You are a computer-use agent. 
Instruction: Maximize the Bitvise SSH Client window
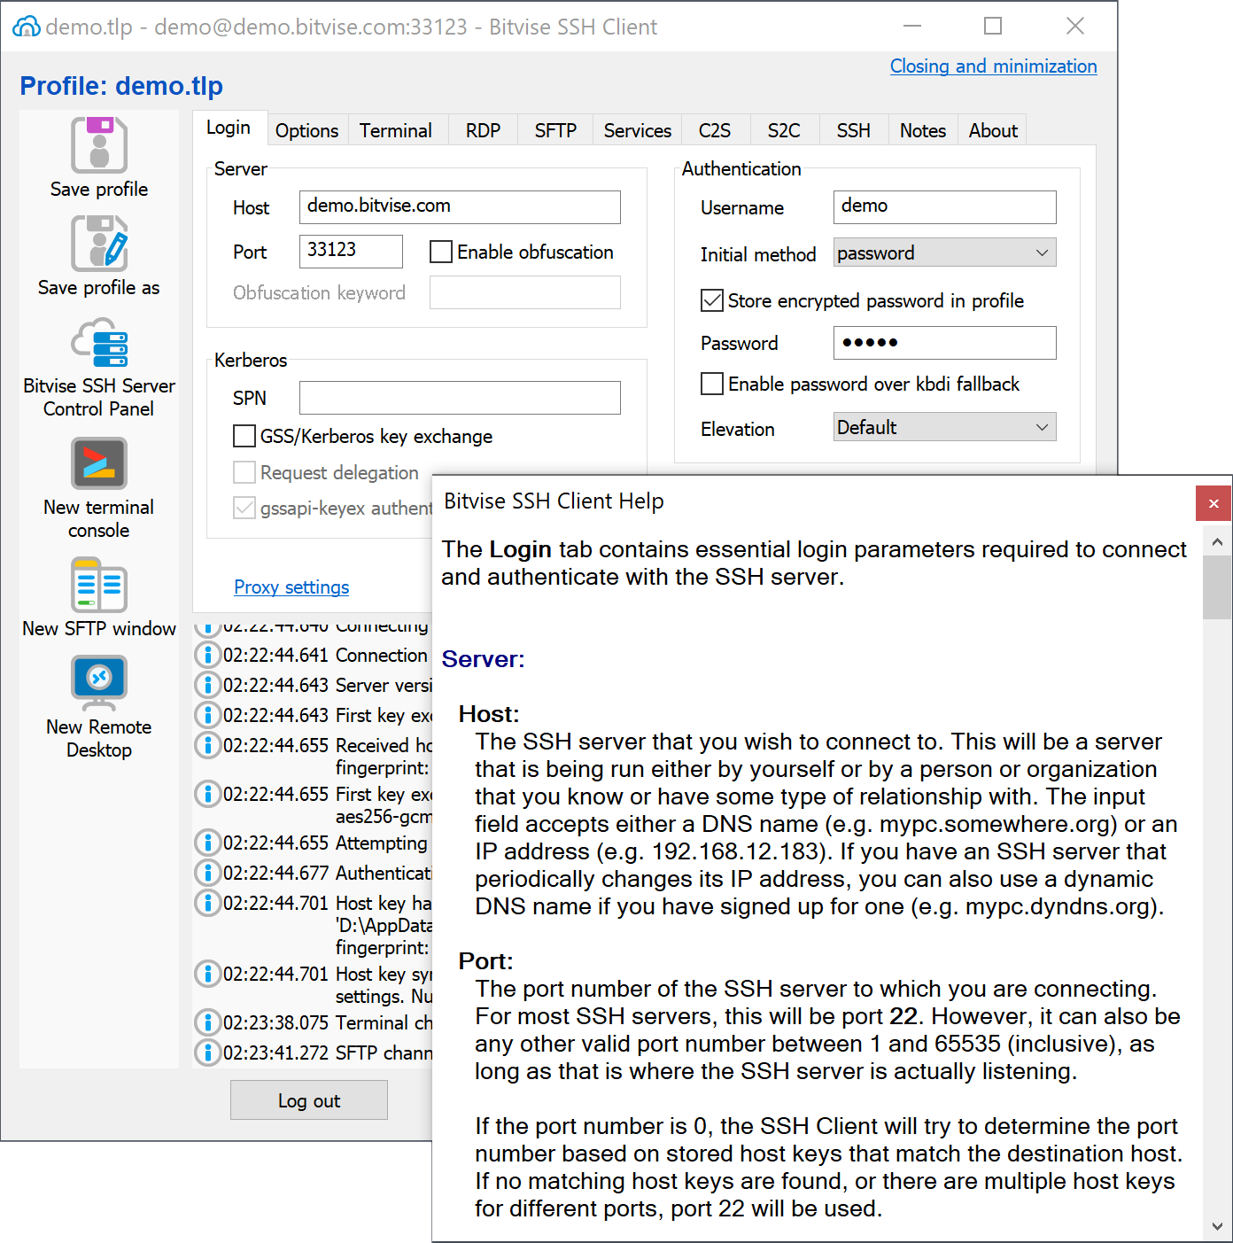(993, 27)
